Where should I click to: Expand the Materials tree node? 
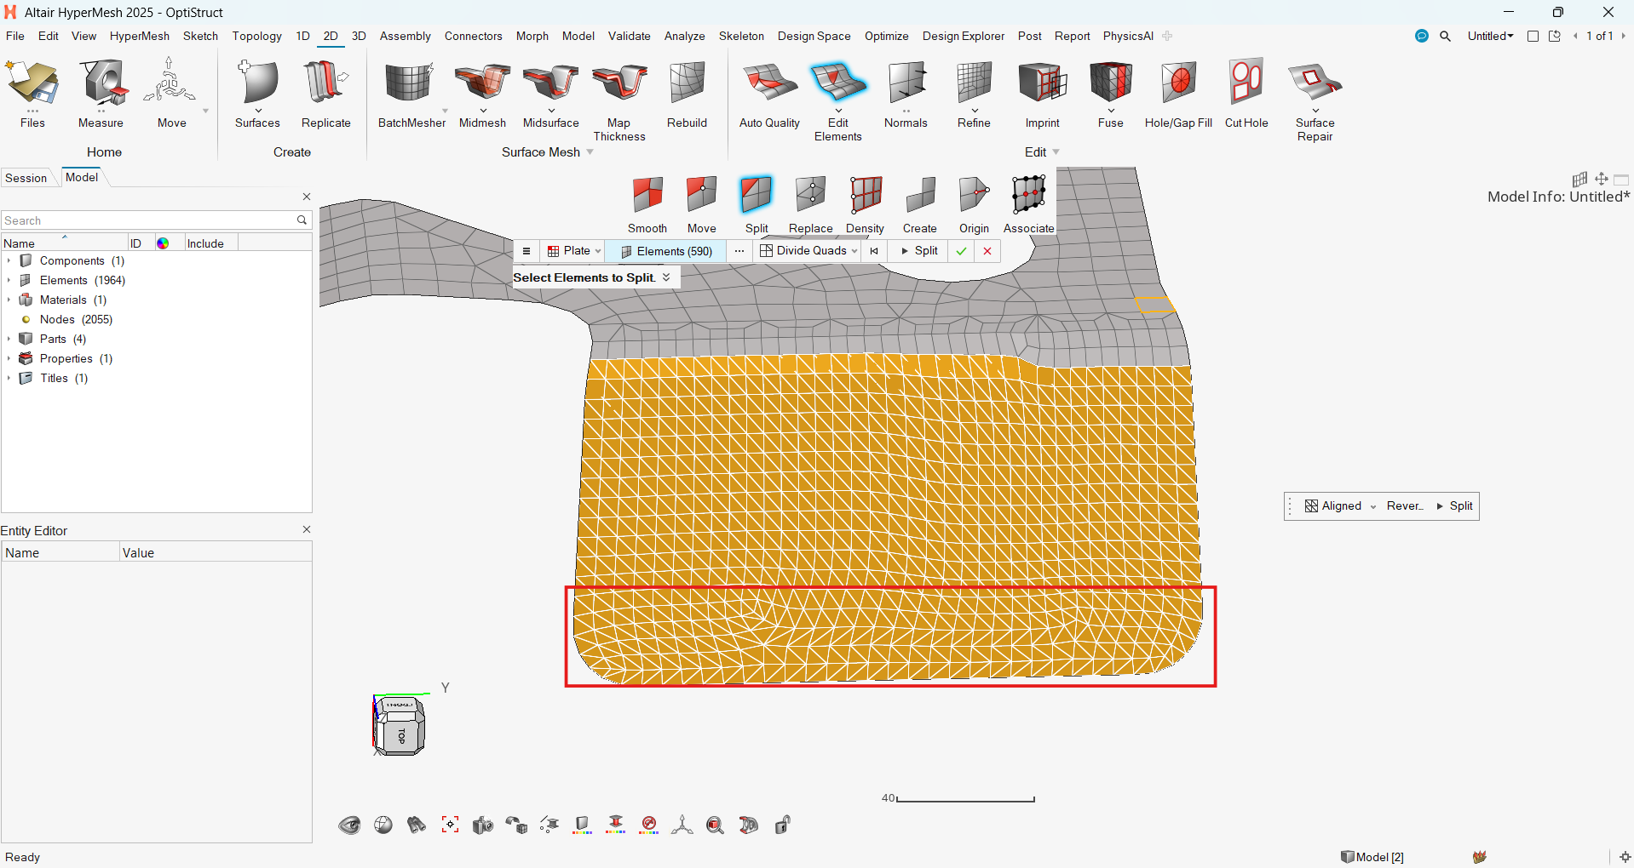9,300
